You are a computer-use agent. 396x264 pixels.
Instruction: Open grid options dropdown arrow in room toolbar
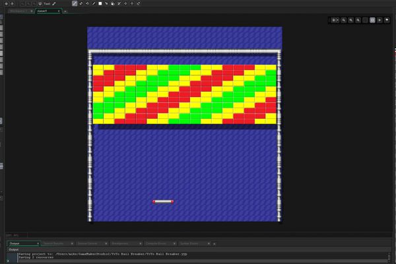point(338,20)
